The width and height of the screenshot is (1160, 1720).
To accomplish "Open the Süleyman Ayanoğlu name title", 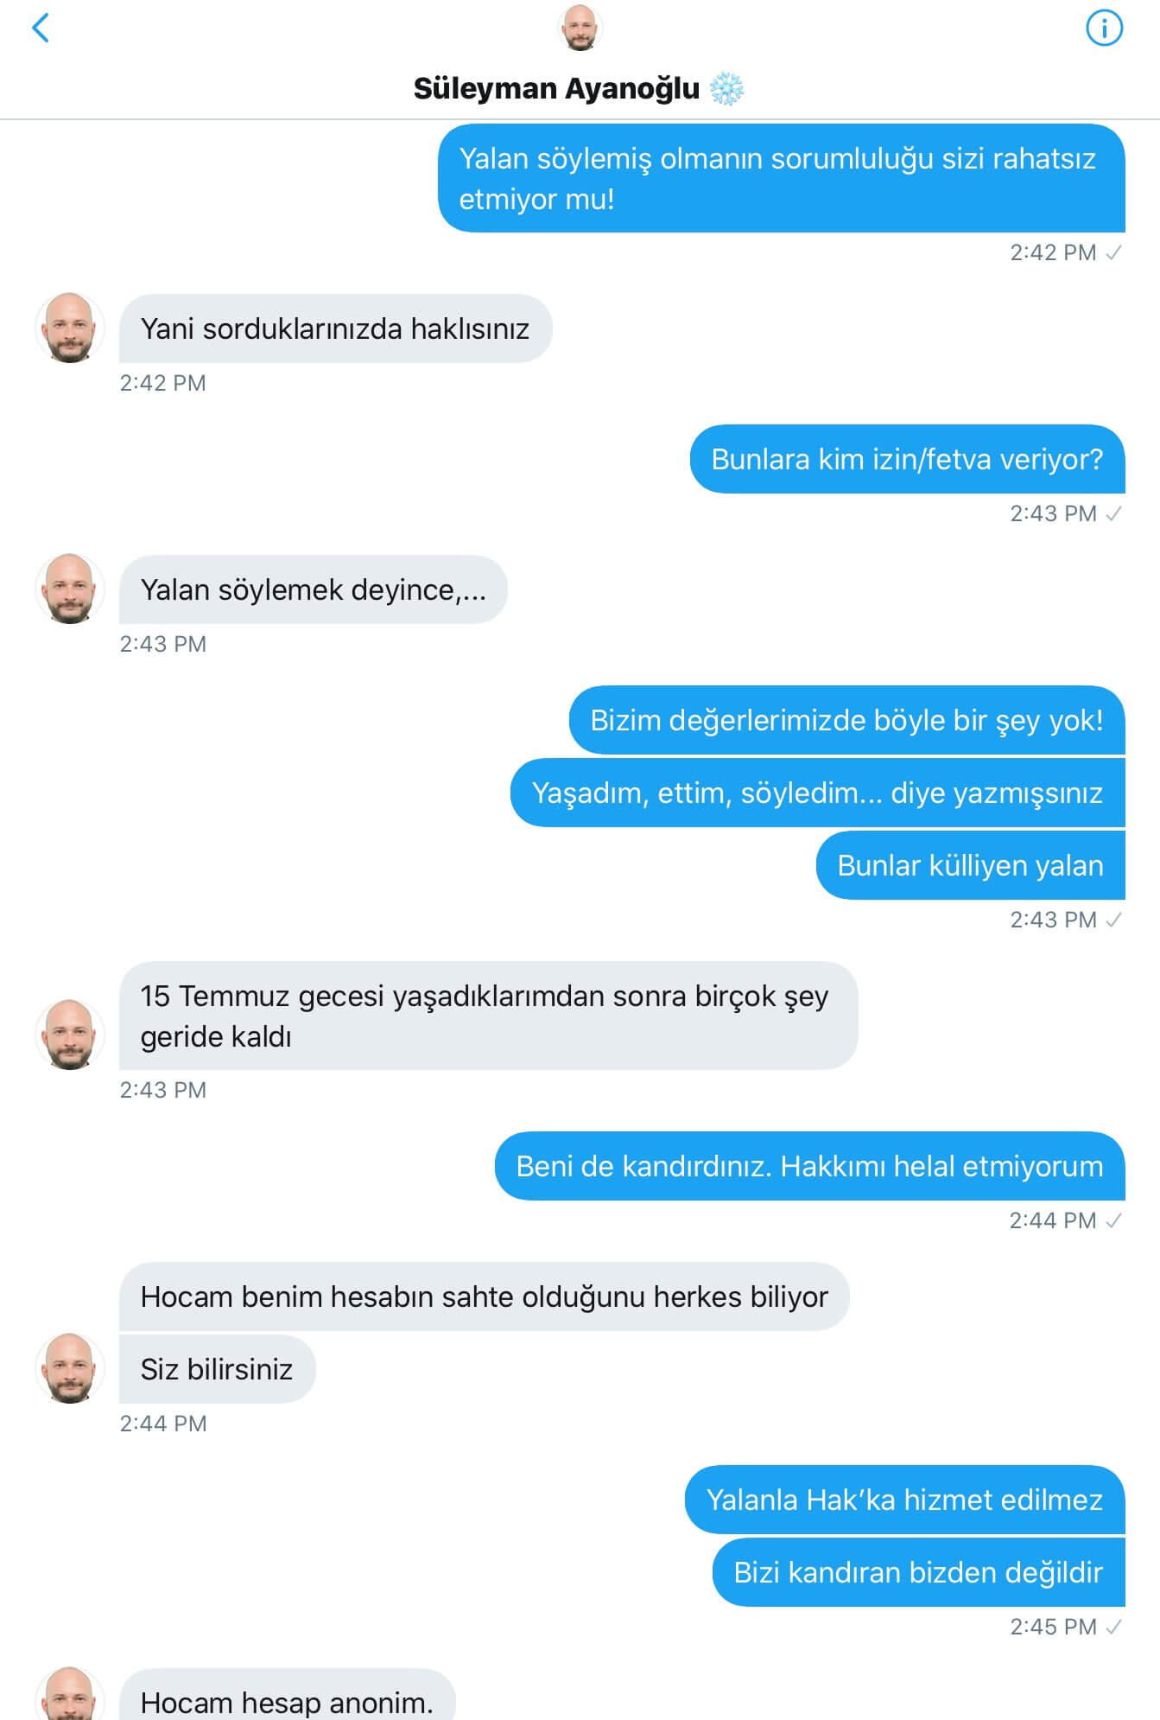I will point(556,88).
